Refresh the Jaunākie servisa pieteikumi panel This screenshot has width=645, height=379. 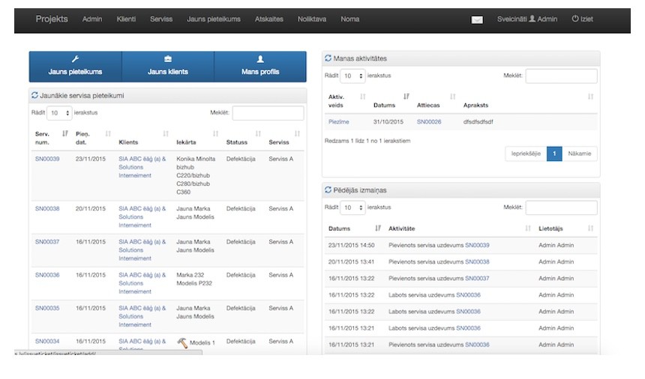click(x=34, y=95)
